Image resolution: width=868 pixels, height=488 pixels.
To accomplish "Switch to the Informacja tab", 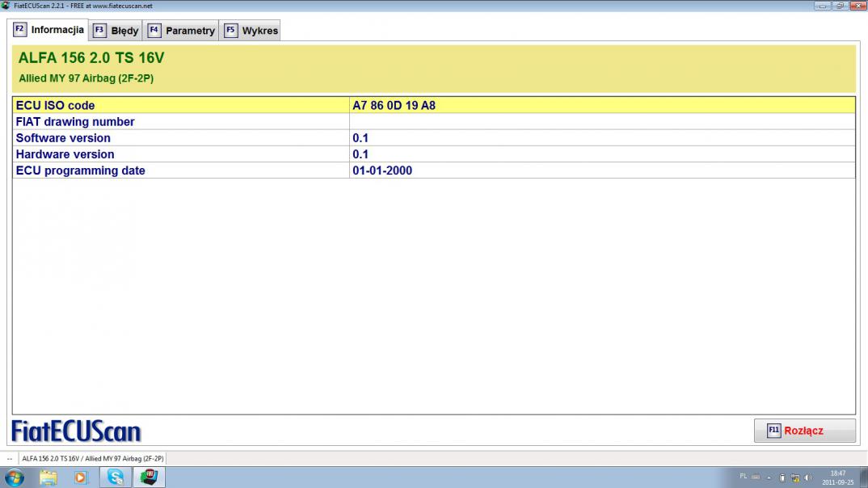I will tap(48, 30).
